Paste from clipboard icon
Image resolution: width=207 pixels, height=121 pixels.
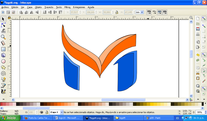click(198, 78)
